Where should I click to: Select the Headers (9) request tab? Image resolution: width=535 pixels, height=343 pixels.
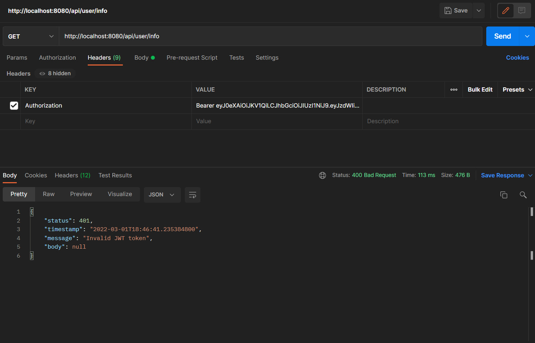[x=104, y=58]
